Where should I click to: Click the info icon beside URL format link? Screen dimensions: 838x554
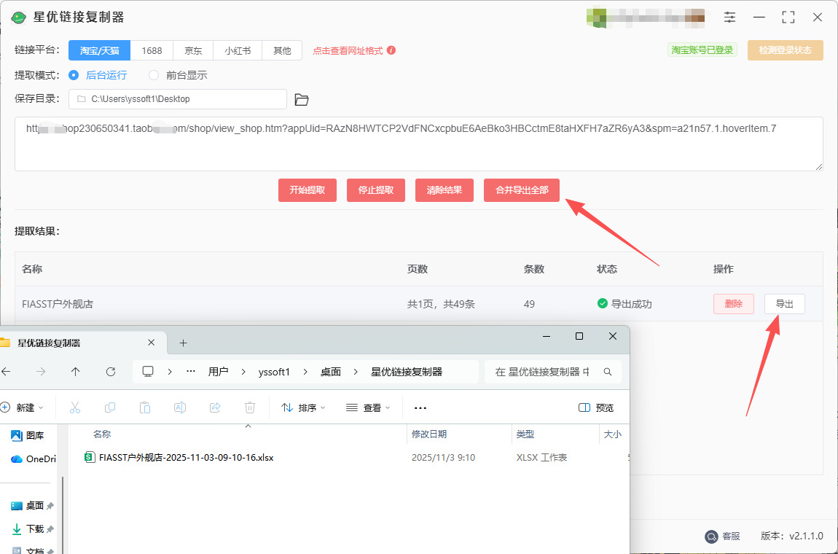pos(391,50)
